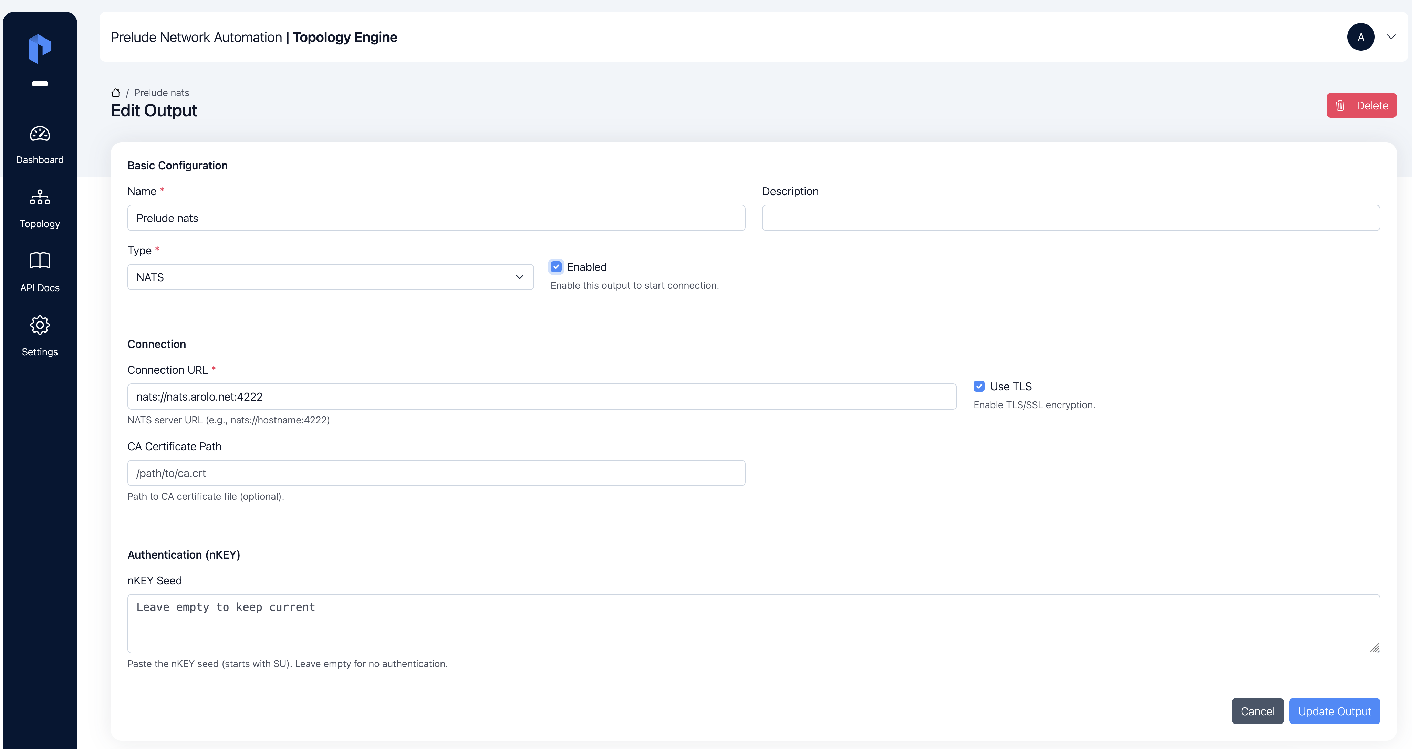Click 'Enable TLS/SSL encryption.' help text
The height and width of the screenshot is (749, 1412).
pyautogui.click(x=1034, y=405)
